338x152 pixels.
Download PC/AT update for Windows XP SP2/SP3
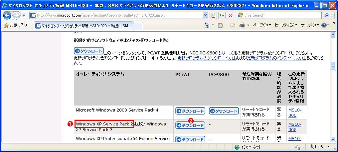[190, 125]
